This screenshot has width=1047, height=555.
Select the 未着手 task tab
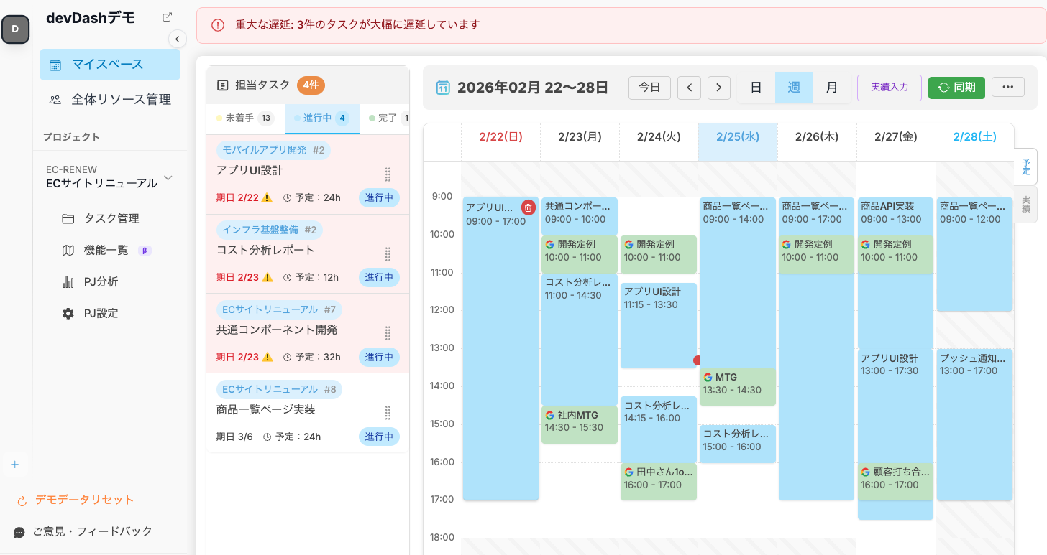[245, 118]
